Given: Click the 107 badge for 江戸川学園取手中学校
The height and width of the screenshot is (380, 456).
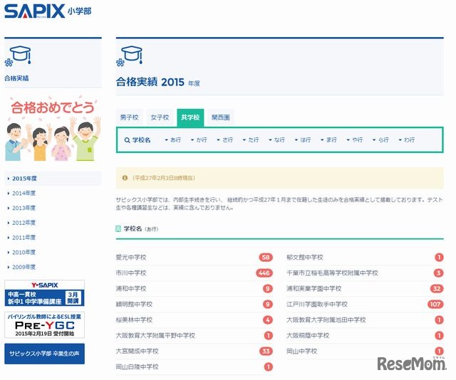Looking at the screenshot, I should (435, 304).
